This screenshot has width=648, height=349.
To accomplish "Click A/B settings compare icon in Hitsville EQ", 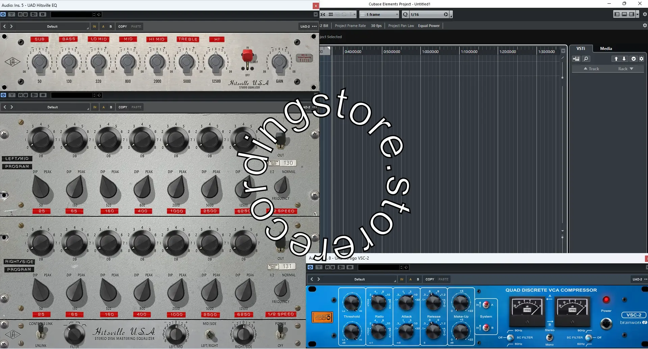I will [34, 14].
